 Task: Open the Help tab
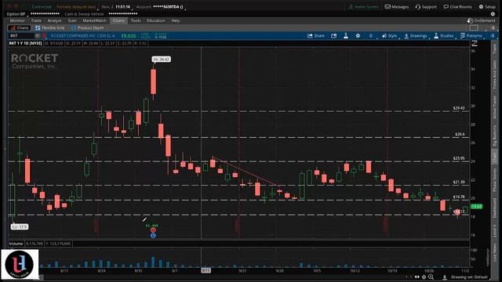[176, 20]
